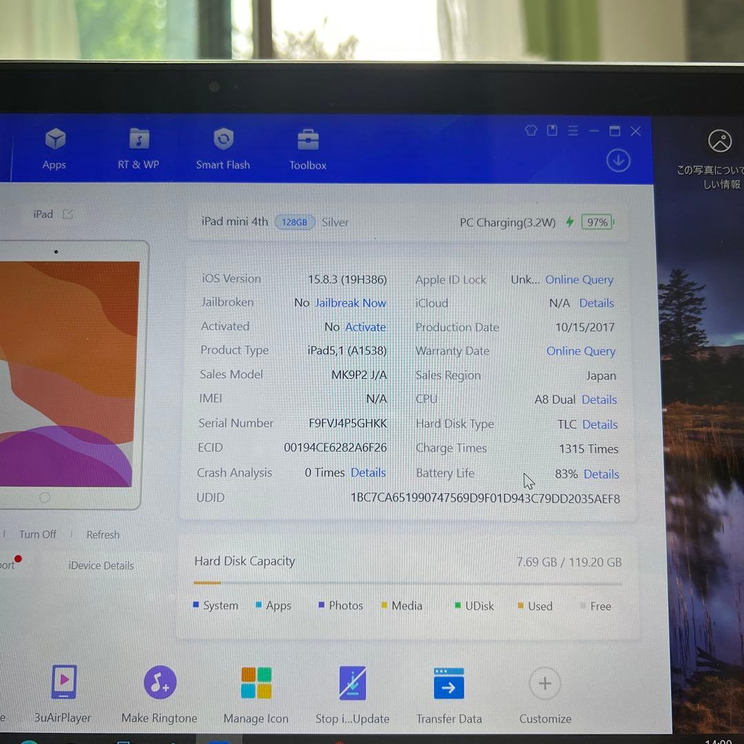Click the Hard Disk Capacity usage bar

408,583
